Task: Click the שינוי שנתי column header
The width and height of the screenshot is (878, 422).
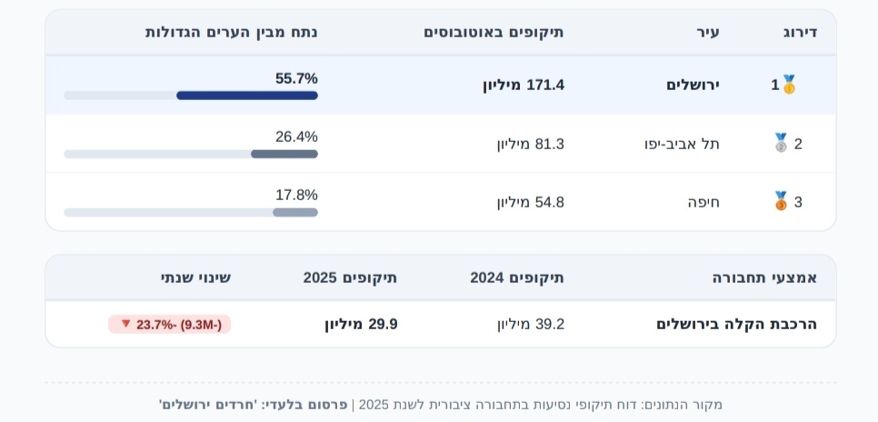Action: pos(195,277)
